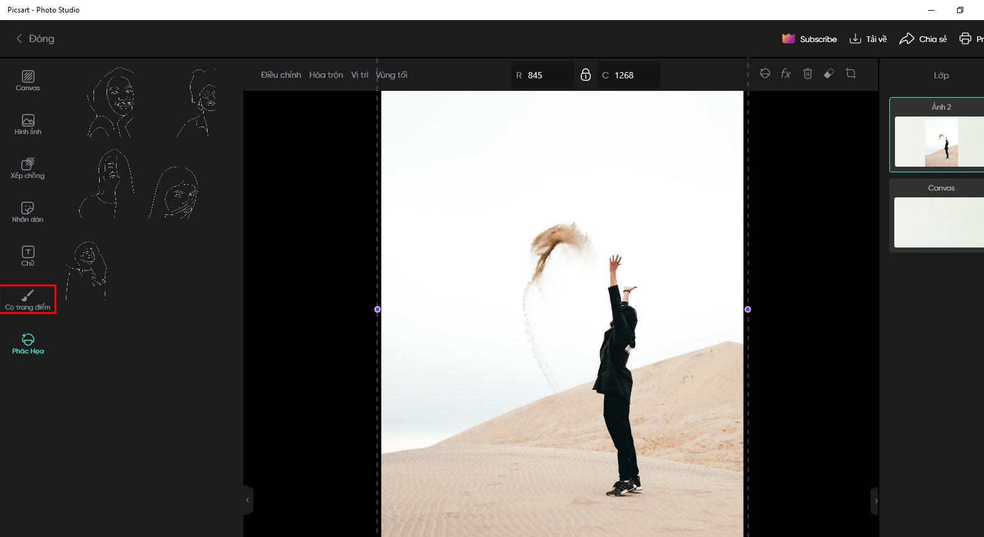Viewport: 984px width, 537px height.
Task: Choose the top-left hooded woman sketch
Action: 112,102
